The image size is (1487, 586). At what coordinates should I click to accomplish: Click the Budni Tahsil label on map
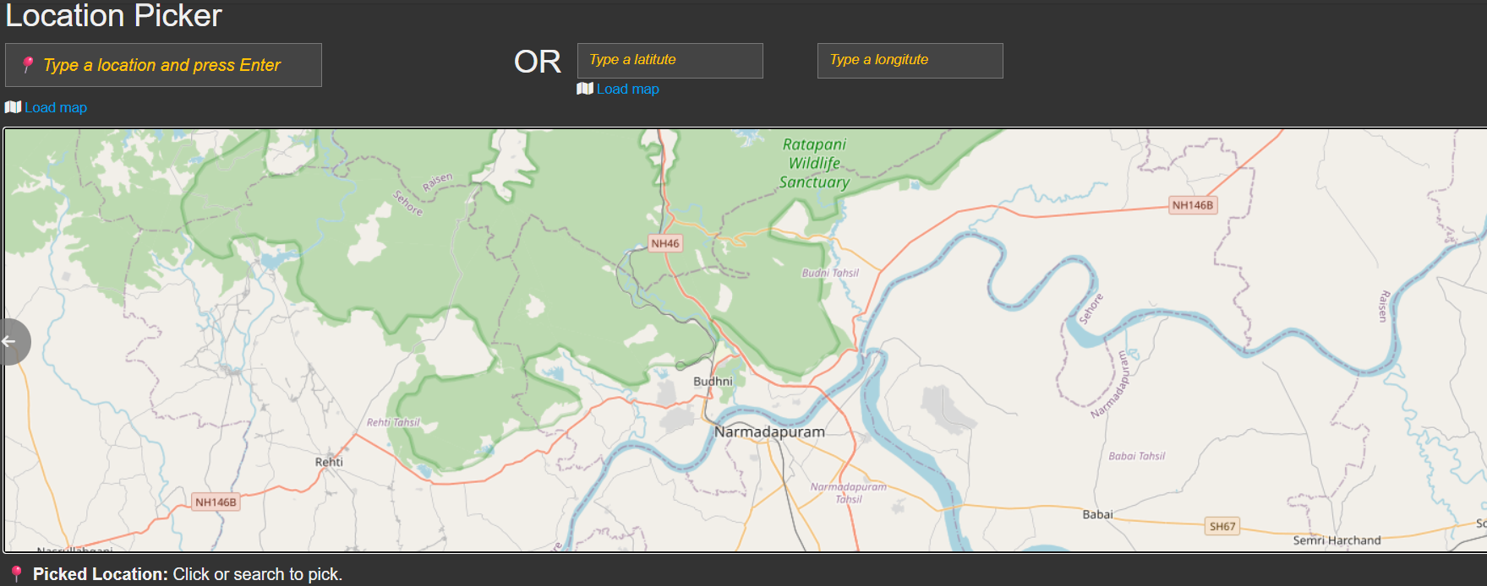click(830, 273)
